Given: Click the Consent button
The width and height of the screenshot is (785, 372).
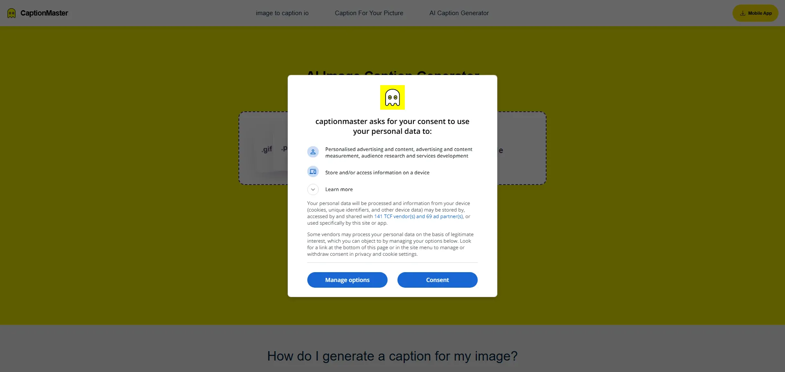Looking at the screenshot, I should [438, 280].
